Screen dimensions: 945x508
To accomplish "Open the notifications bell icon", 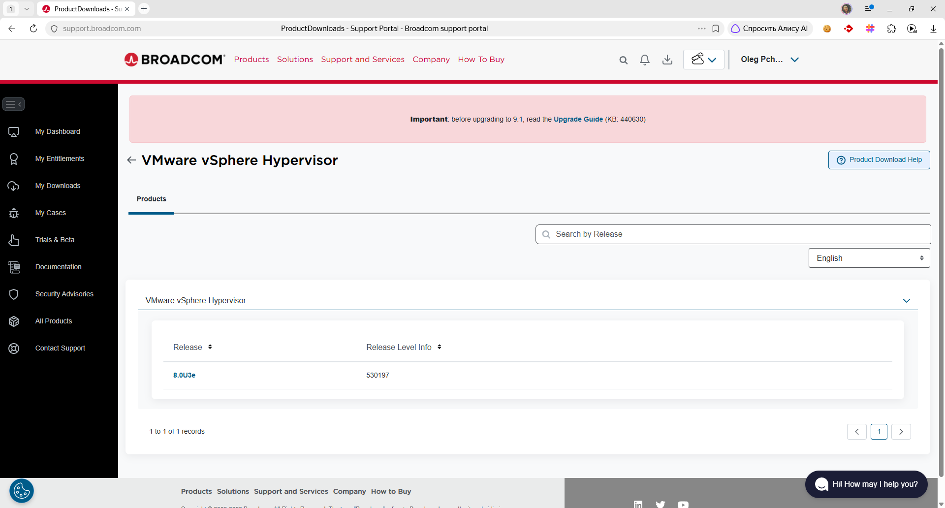I will [x=645, y=60].
